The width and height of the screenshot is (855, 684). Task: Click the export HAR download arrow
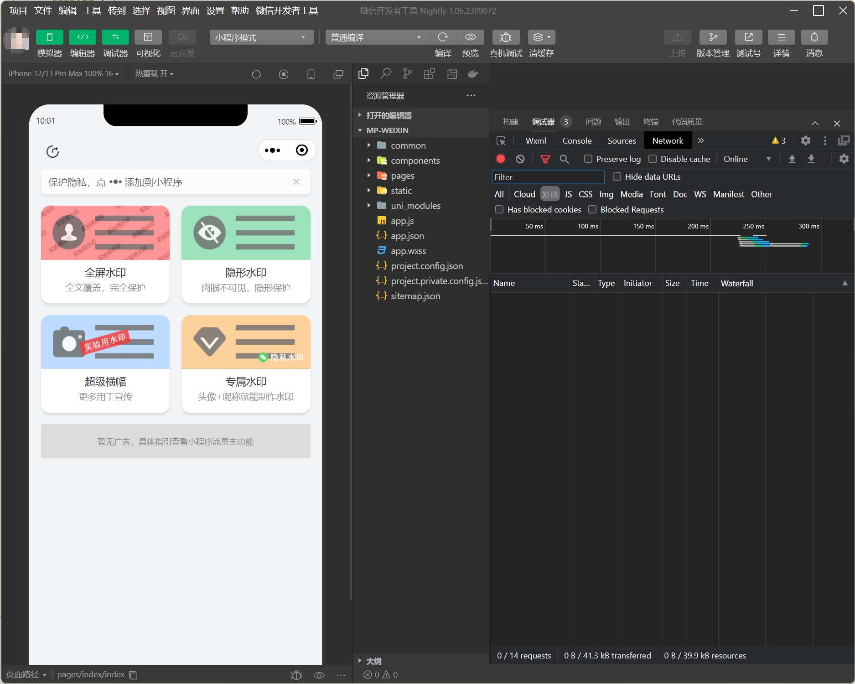(x=811, y=159)
